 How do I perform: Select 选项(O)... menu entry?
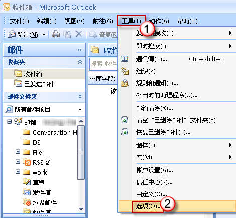(x=148, y=206)
